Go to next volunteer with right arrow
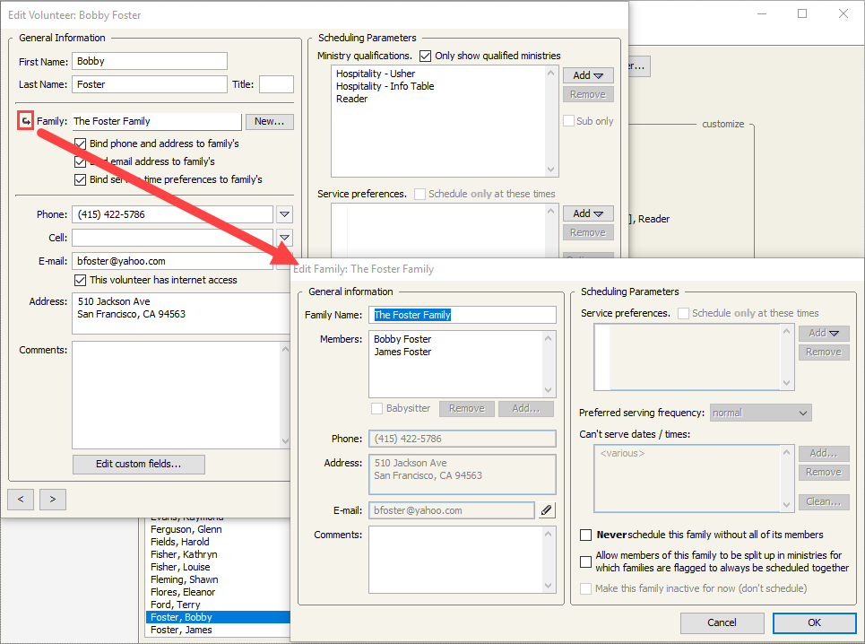The width and height of the screenshot is (865, 644). (x=53, y=498)
